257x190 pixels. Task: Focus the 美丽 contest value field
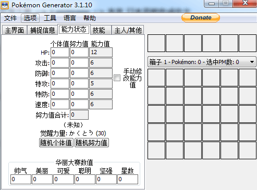[x=42, y=179]
